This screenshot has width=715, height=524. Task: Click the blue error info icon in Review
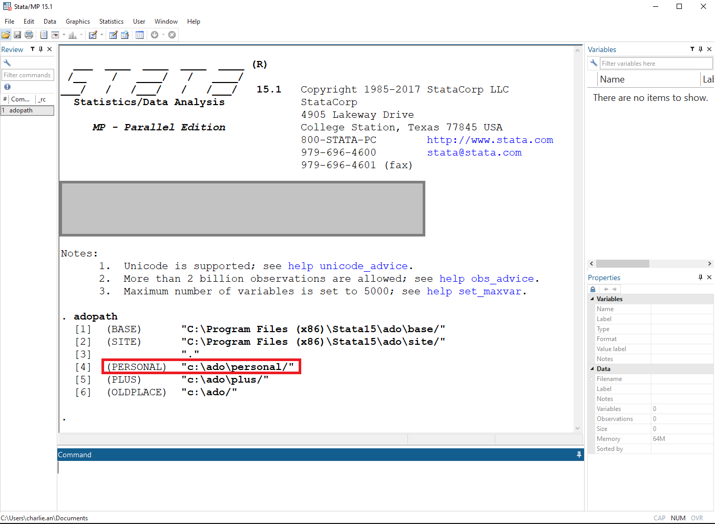pyautogui.click(x=7, y=87)
